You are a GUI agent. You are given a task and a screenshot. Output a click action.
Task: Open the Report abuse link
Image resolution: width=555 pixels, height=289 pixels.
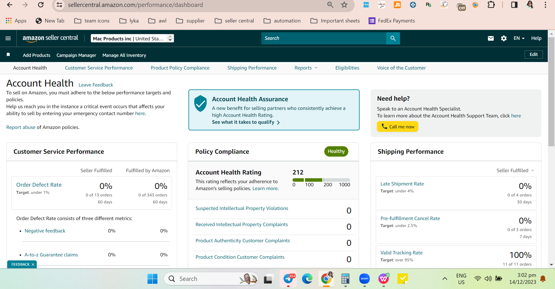tap(21, 127)
